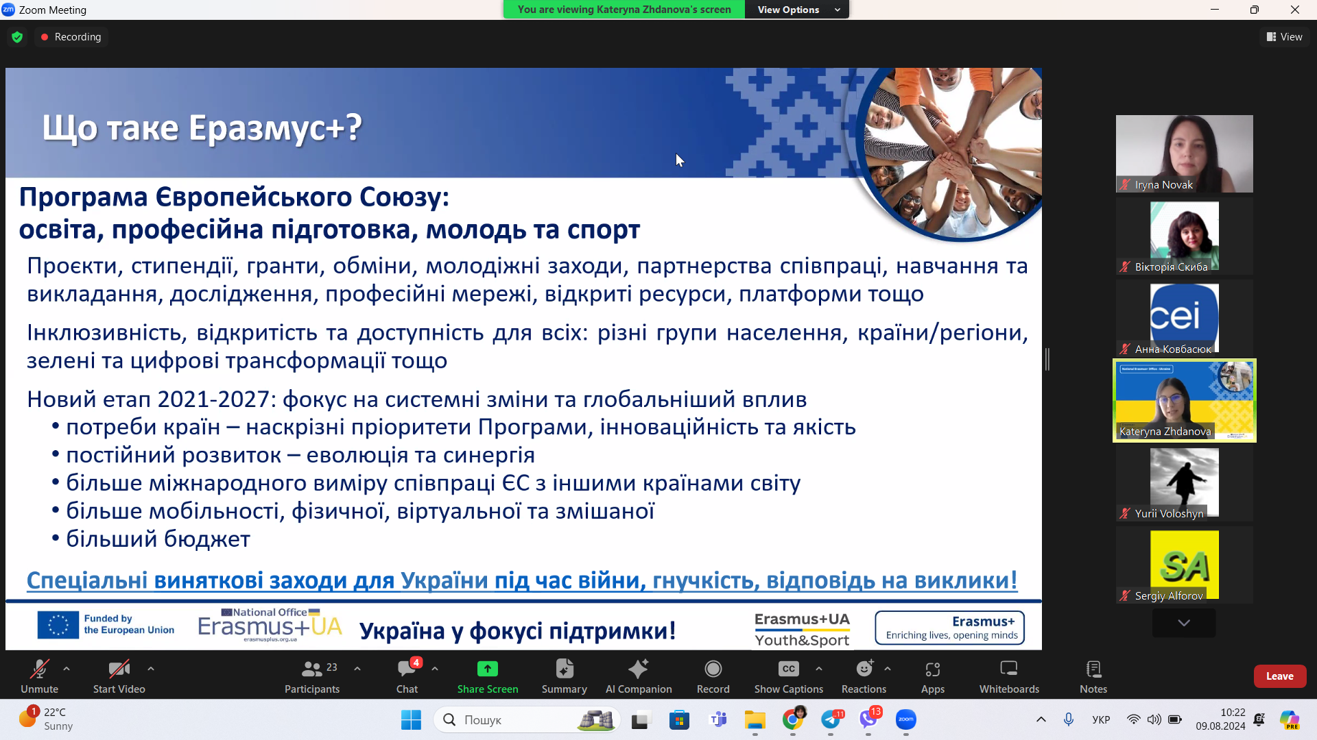Screen dimensions: 1317x740
Task: Open AI Companion
Action: pyautogui.click(x=639, y=676)
